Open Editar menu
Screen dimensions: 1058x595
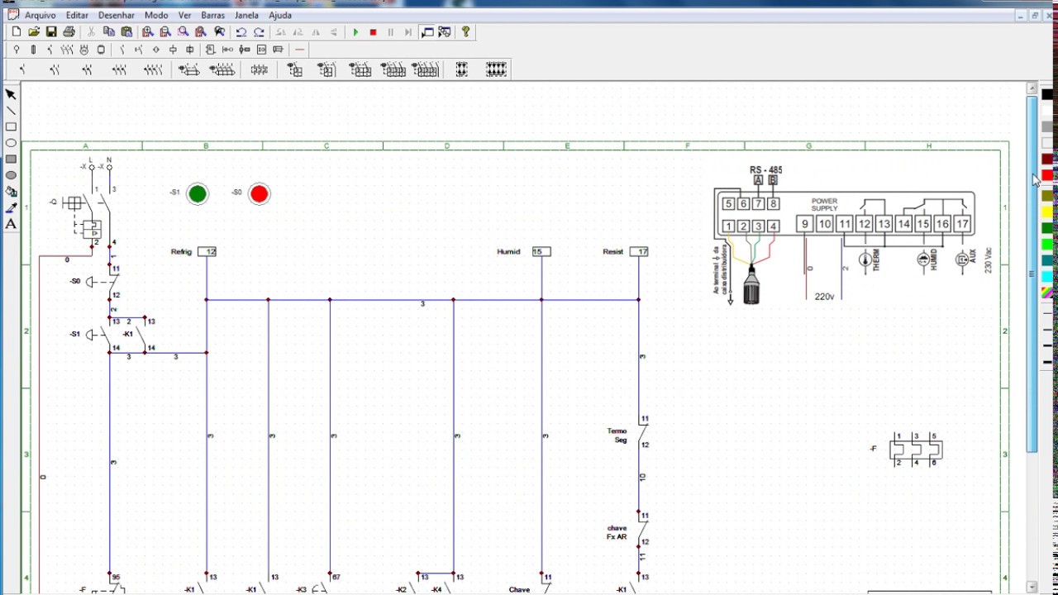[77, 16]
